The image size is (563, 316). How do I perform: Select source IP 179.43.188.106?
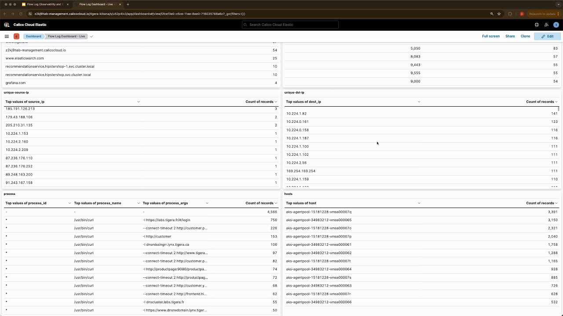click(x=19, y=117)
